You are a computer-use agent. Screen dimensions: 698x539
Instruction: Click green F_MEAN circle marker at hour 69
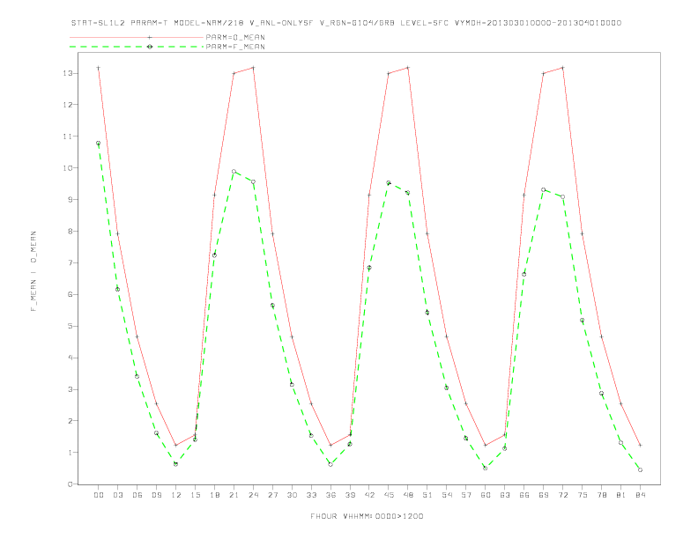543,189
